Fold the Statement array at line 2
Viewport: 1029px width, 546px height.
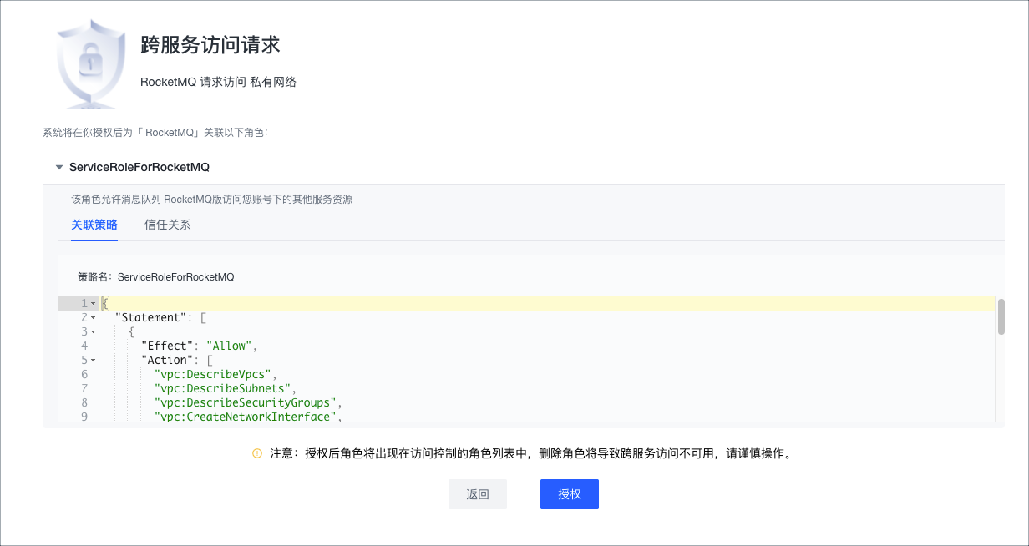tap(93, 317)
